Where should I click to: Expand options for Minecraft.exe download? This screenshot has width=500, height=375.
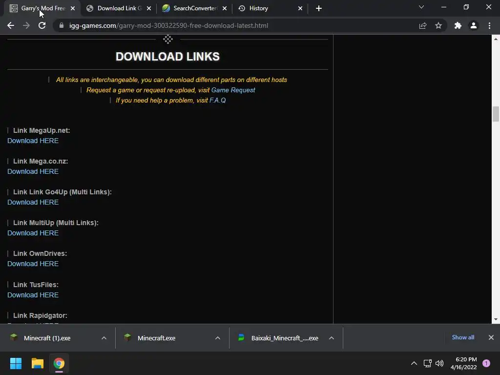coord(218,338)
